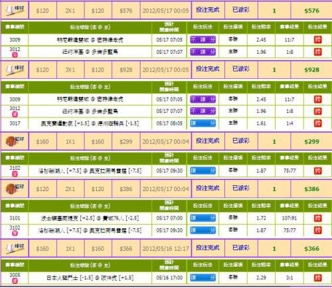Click the 3X1 parlay type cell
Viewport: 332px width, 288px height.
point(70,70)
